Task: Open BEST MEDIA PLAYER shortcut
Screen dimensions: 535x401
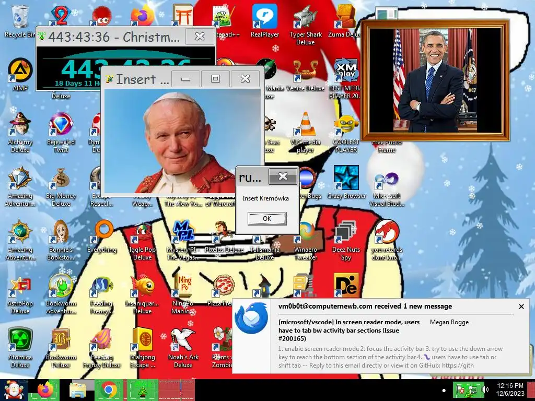Action: pos(345,78)
